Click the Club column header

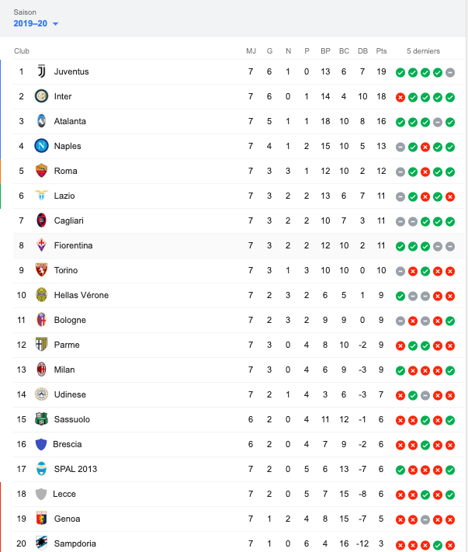22,51
